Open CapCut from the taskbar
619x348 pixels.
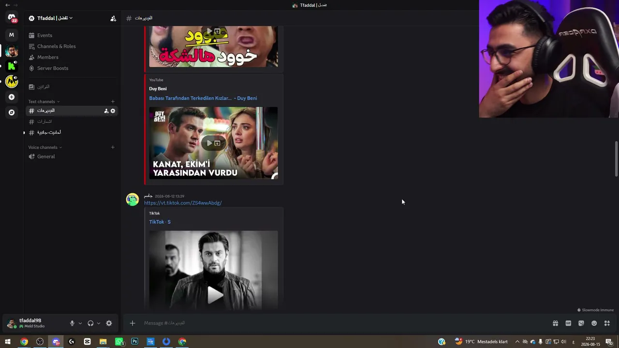[x=87, y=342]
